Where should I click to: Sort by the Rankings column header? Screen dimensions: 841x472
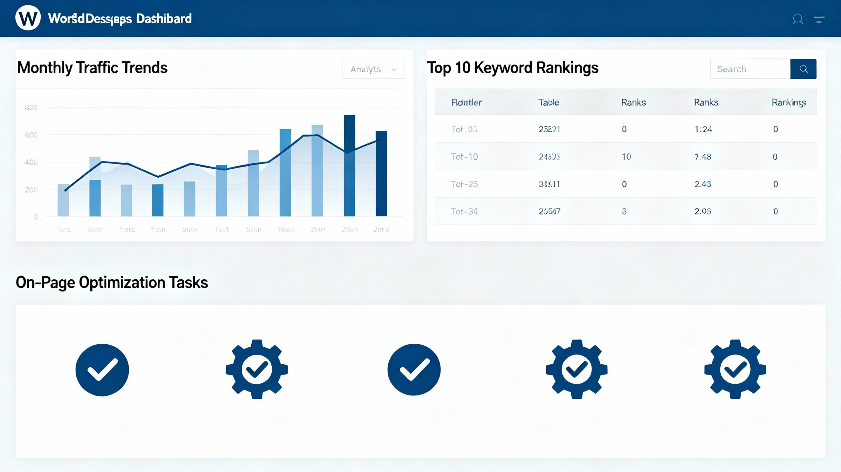click(788, 102)
